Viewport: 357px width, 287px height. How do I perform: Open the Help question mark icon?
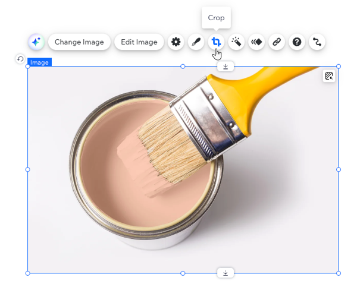(297, 42)
